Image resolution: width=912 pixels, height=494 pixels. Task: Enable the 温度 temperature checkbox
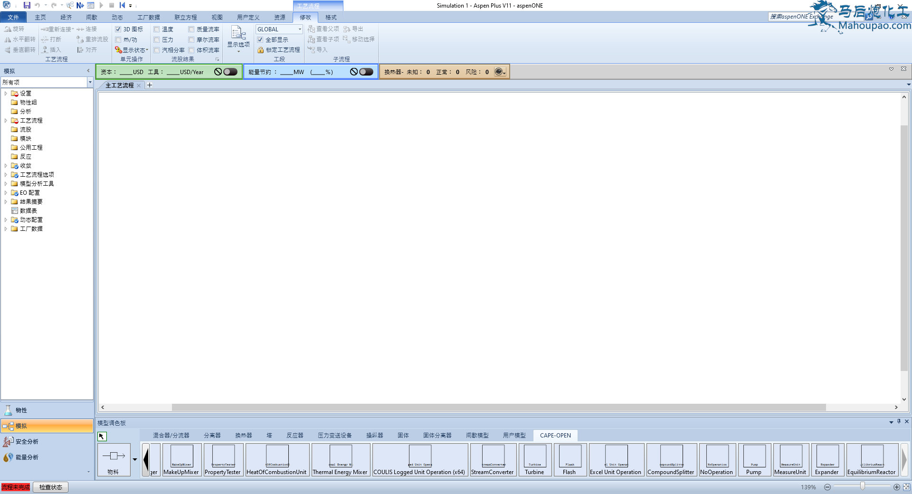(x=157, y=29)
